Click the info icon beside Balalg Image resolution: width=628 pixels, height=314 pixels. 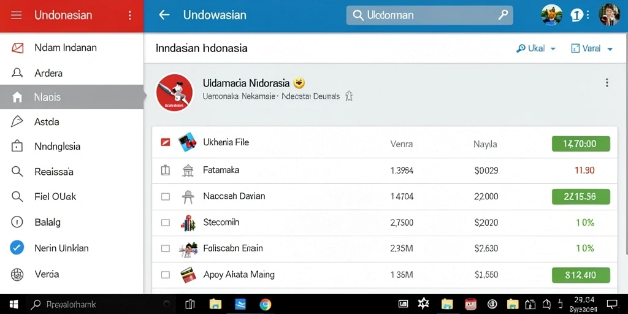click(17, 222)
